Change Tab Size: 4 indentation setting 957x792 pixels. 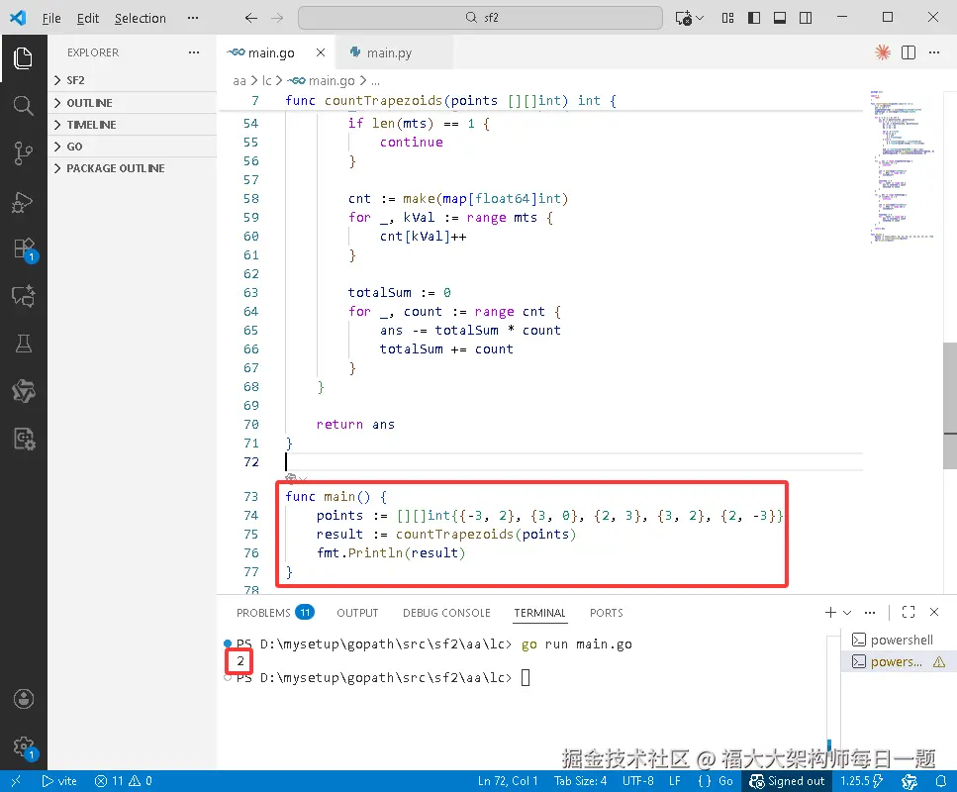580,781
